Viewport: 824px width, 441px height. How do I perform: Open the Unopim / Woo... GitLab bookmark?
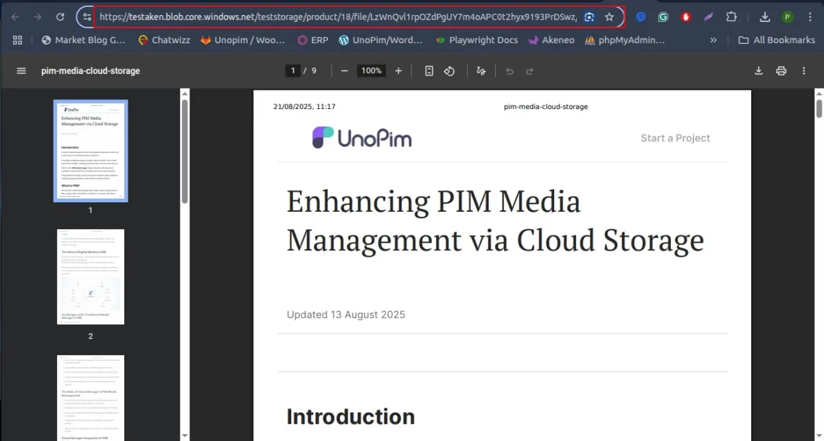pos(243,40)
